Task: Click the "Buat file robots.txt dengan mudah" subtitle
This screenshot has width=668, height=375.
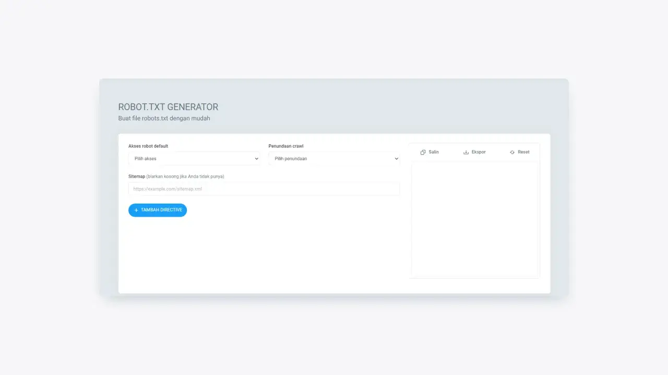Action: (164, 118)
